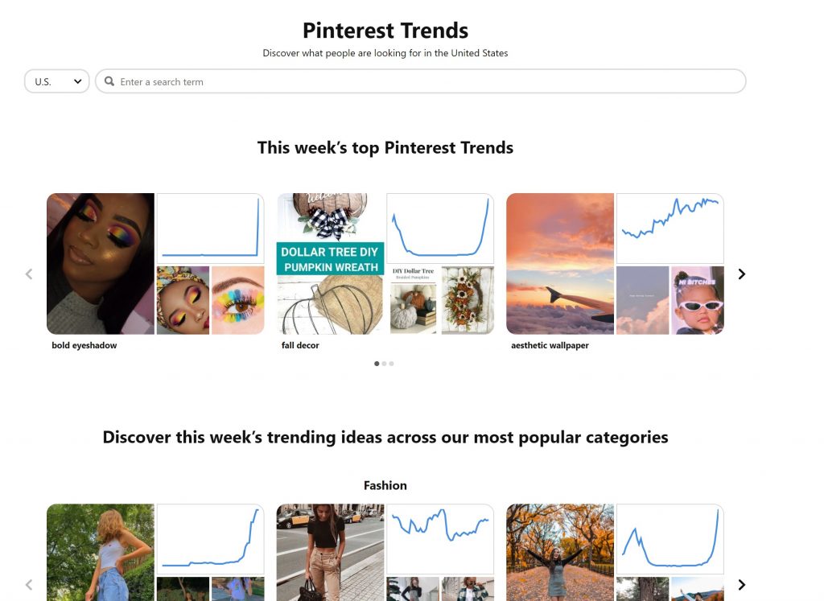
Task: View the fall decor trend chart
Action: [x=440, y=228]
